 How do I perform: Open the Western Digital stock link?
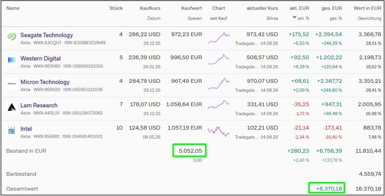[40, 58]
